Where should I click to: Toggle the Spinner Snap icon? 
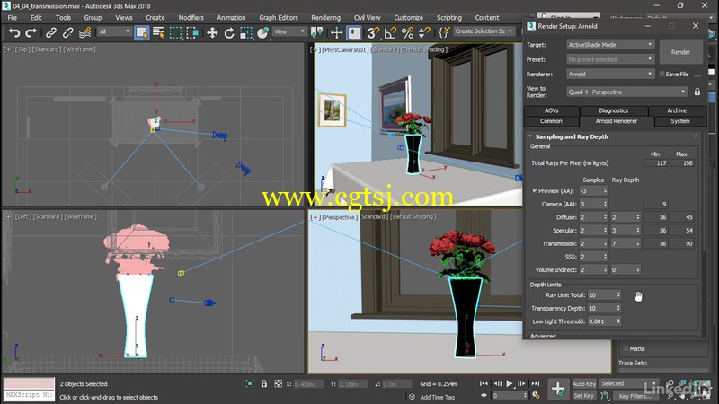(x=424, y=32)
